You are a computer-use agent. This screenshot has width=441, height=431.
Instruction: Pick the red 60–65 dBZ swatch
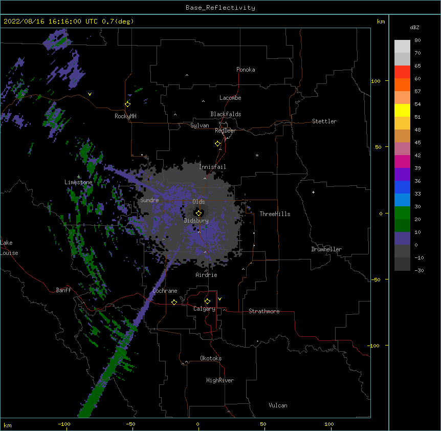[x=402, y=72]
